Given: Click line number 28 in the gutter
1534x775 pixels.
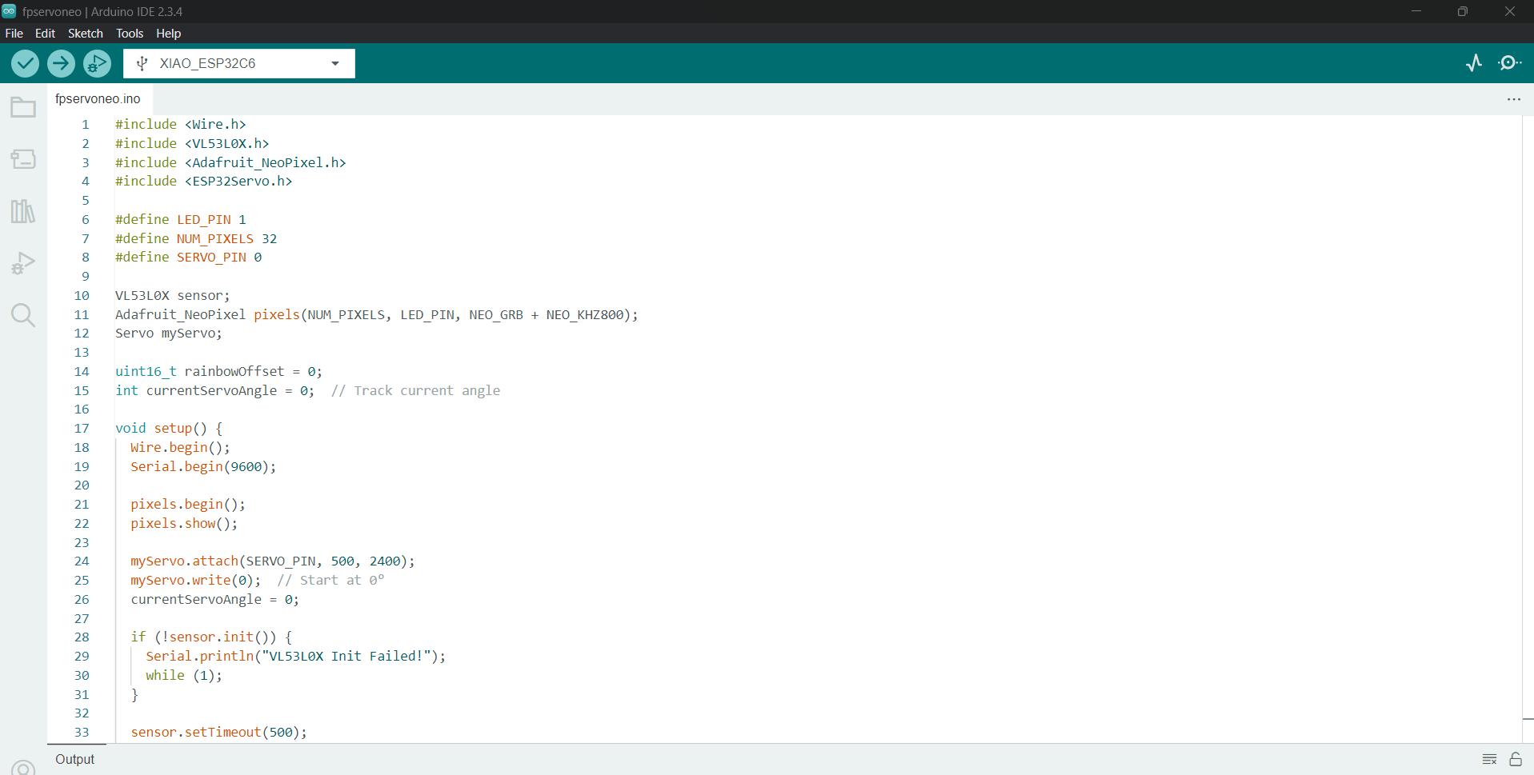Looking at the screenshot, I should 82,637.
